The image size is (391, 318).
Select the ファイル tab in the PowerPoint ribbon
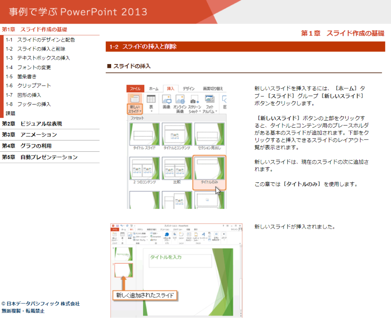pyautogui.click(x=135, y=89)
